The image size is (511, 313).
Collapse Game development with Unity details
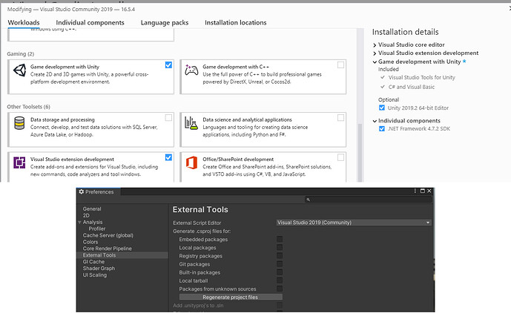point(375,62)
